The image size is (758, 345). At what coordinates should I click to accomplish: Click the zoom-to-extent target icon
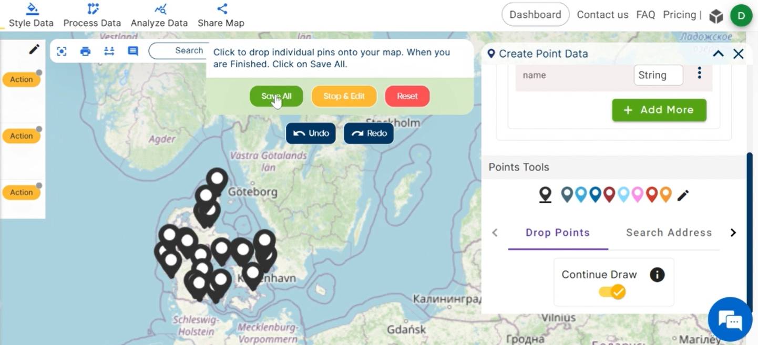(62, 51)
